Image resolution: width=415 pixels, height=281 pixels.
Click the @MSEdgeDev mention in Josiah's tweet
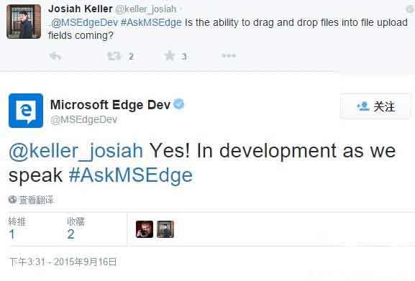(84, 22)
